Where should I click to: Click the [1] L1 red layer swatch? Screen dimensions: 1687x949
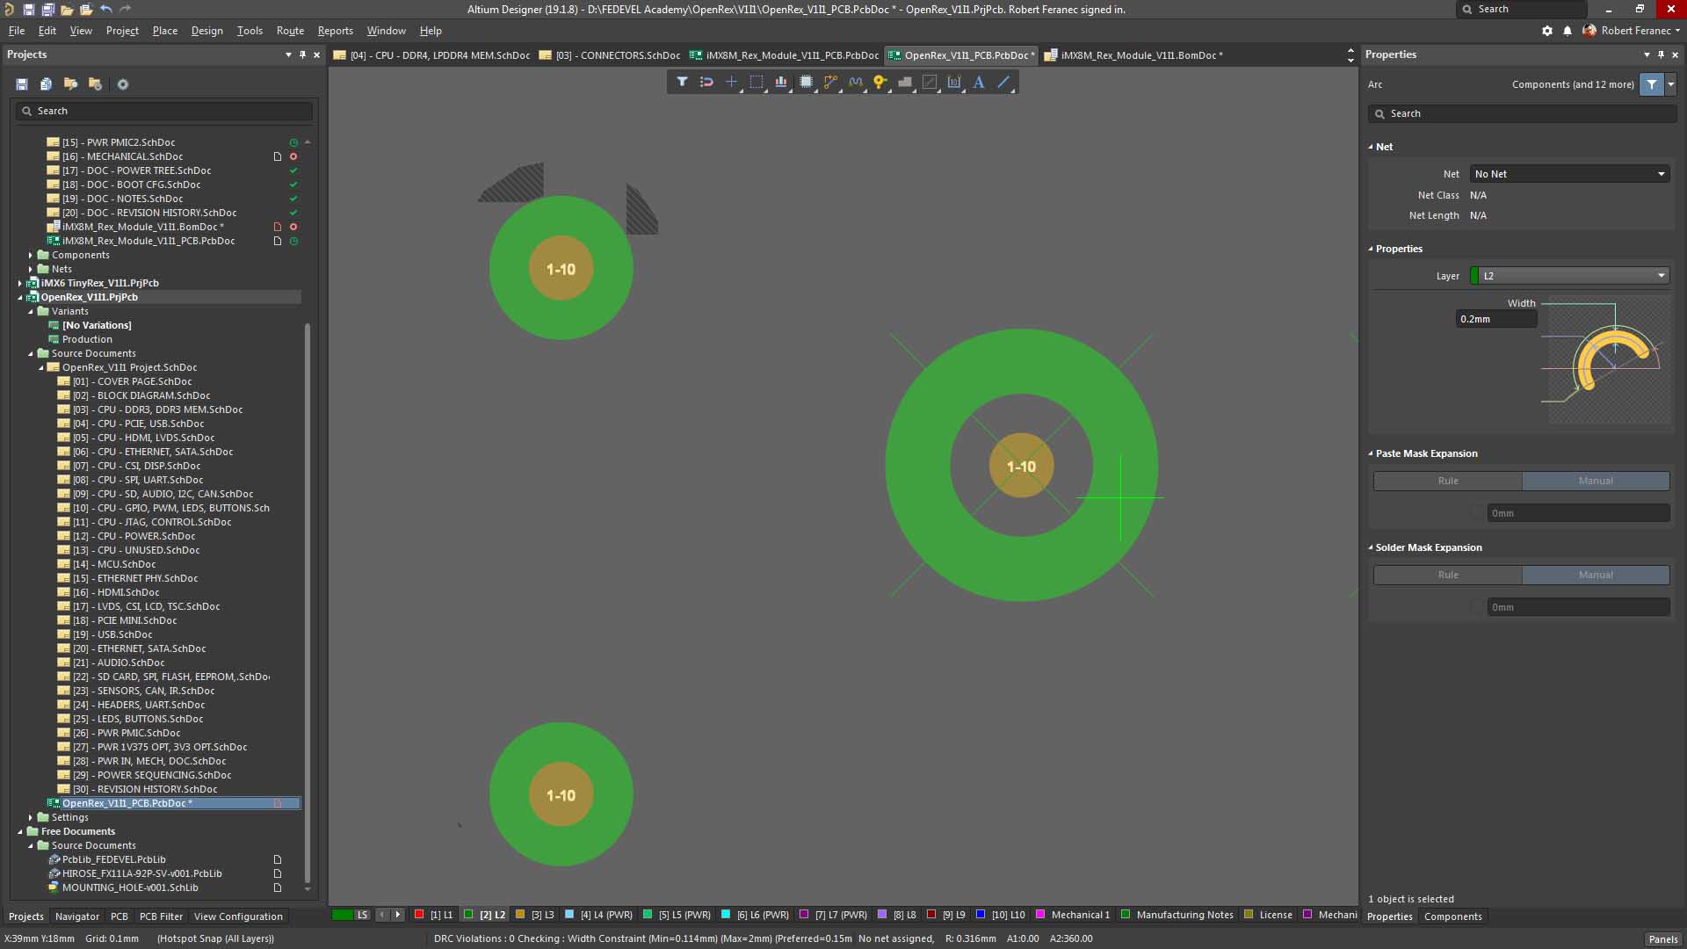(419, 915)
